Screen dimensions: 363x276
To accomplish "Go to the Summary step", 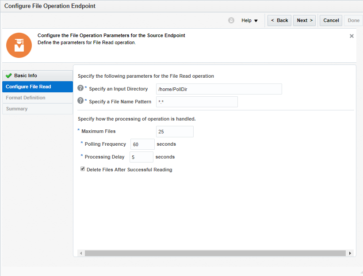I will (17, 109).
